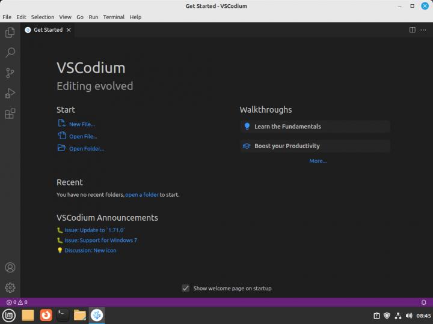Open Firefox from the taskbar

46,315
